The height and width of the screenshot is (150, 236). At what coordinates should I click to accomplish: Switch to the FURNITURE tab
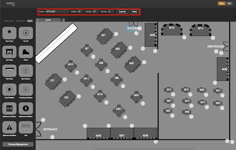click(20, 21)
